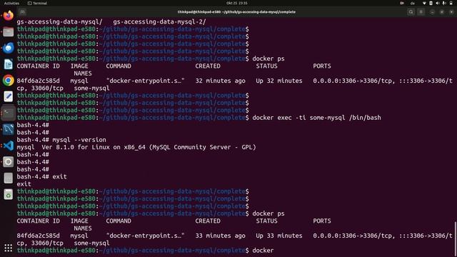Minimize the terminal window
The image size is (457, 257).
(432, 12)
